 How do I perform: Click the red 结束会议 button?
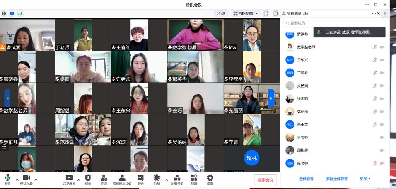(x=265, y=180)
